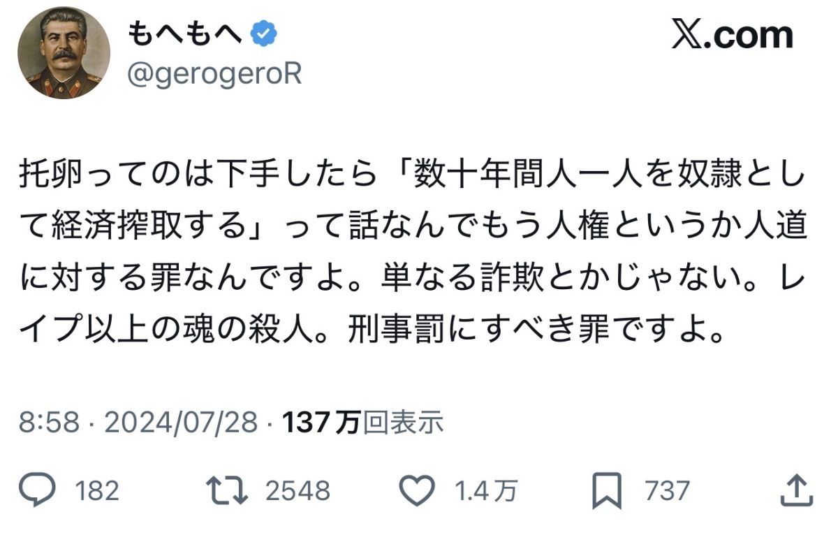Click the 8:58 post timestamp

tap(49, 422)
